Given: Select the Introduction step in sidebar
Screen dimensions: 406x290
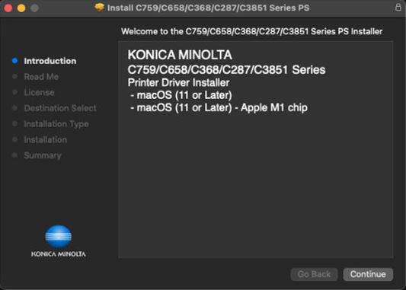Looking at the screenshot, I should coord(50,61).
